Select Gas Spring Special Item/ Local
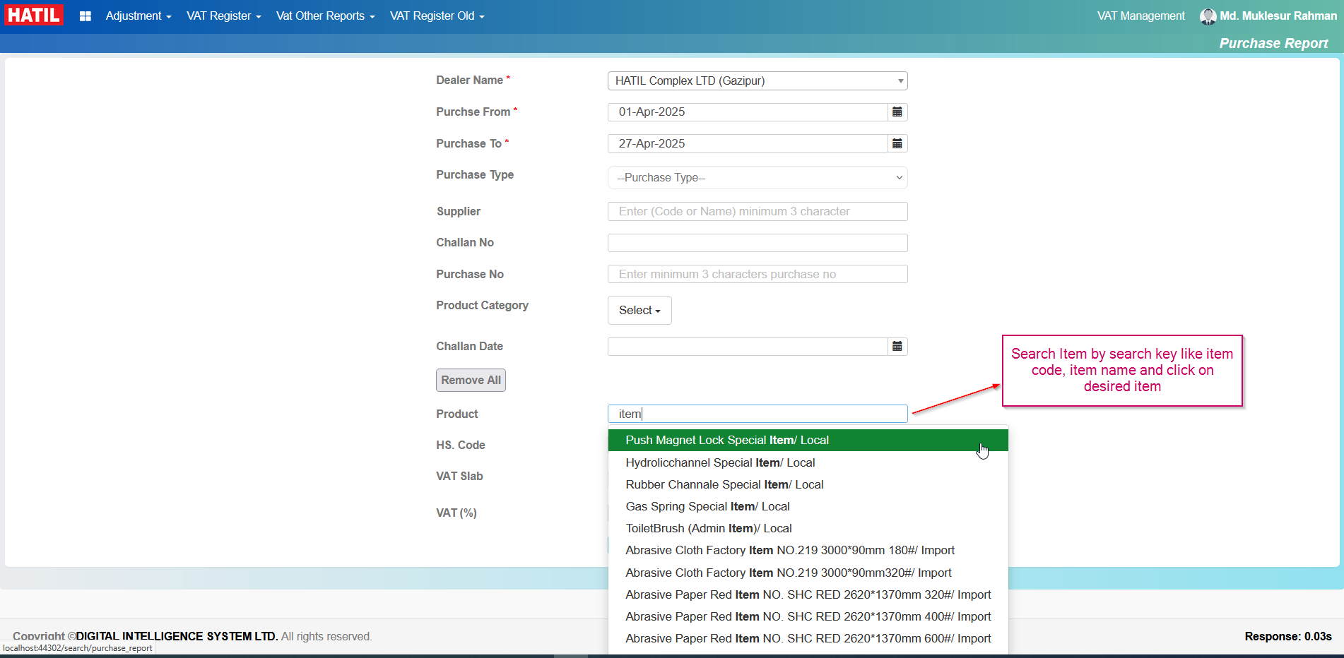Screen dimensions: 1344x658 (808, 507)
